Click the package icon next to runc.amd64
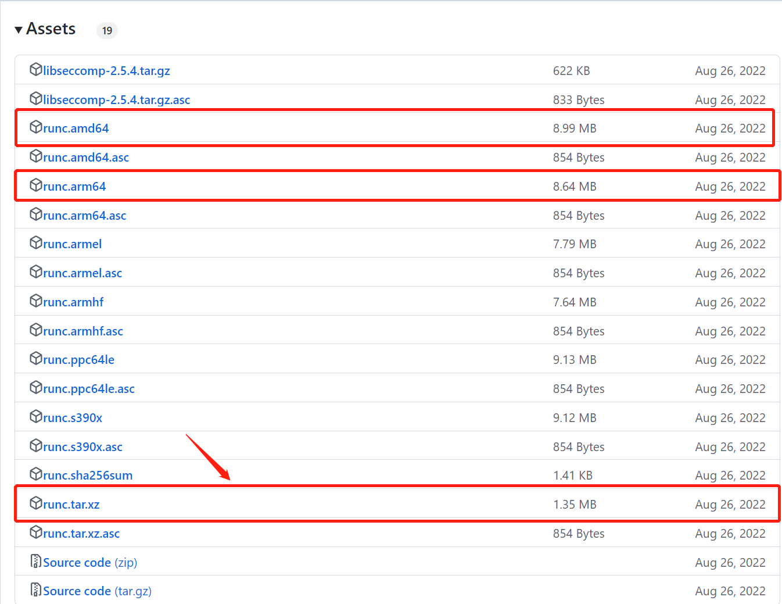This screenshot has width=782, height=604. coord(36,127)
